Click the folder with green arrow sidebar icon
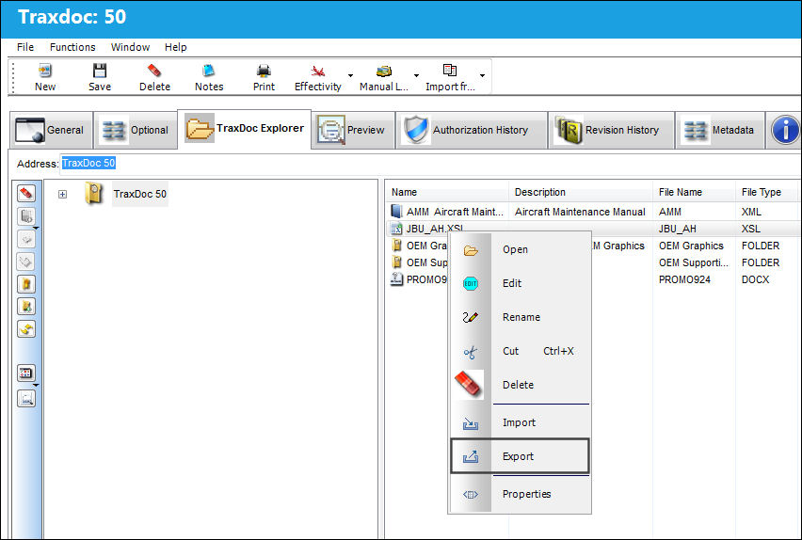The image size is (802, 540). (26, 307)
